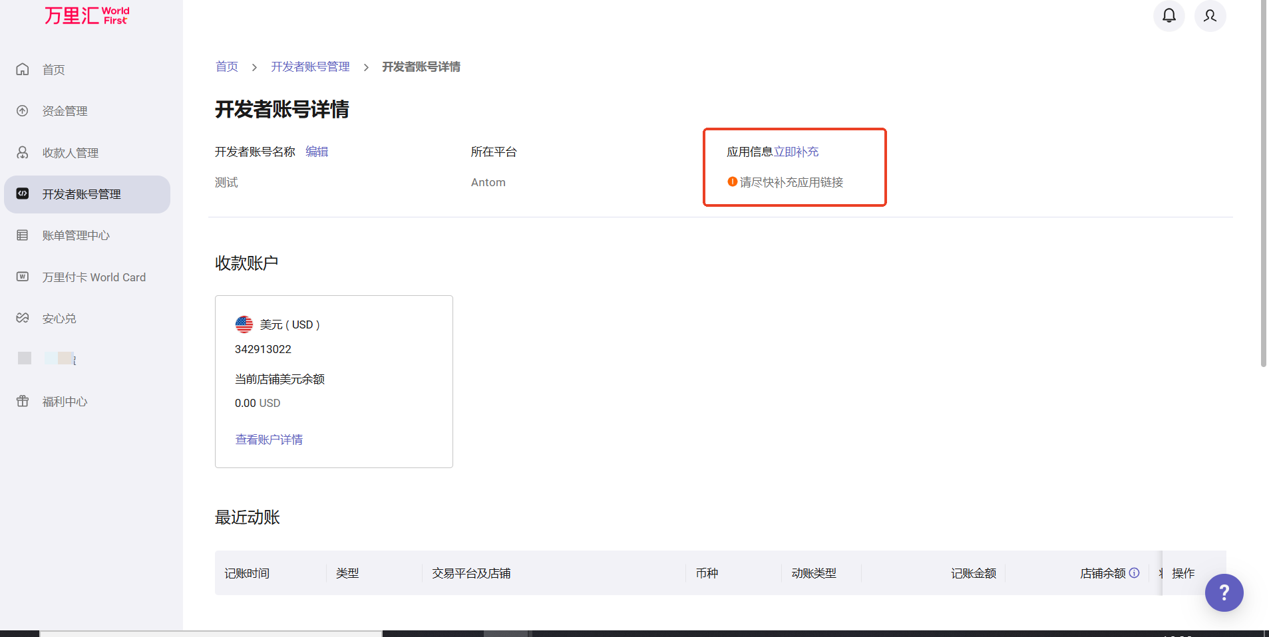Click the notification bell icon
Screen dimensions: 1269x637
1169,15
